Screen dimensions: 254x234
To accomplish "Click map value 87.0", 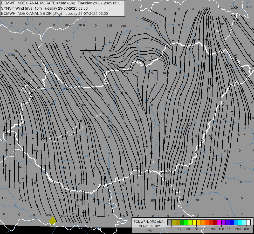I will click(79, 200).
